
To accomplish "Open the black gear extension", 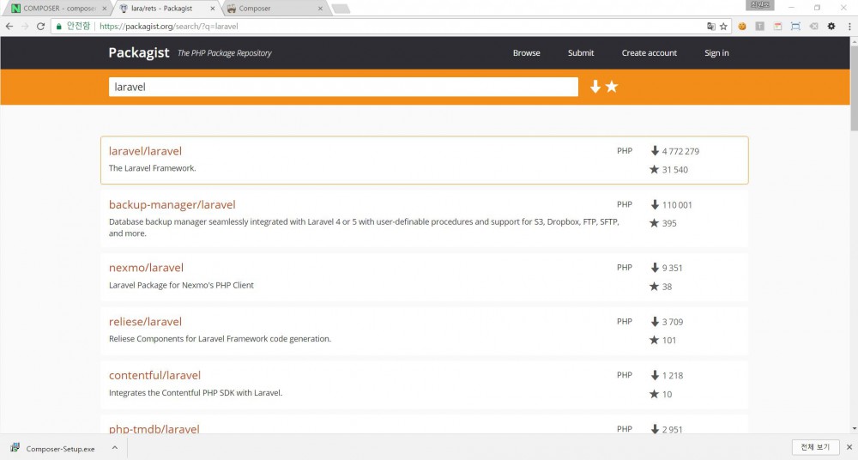I will coord(831,27).
